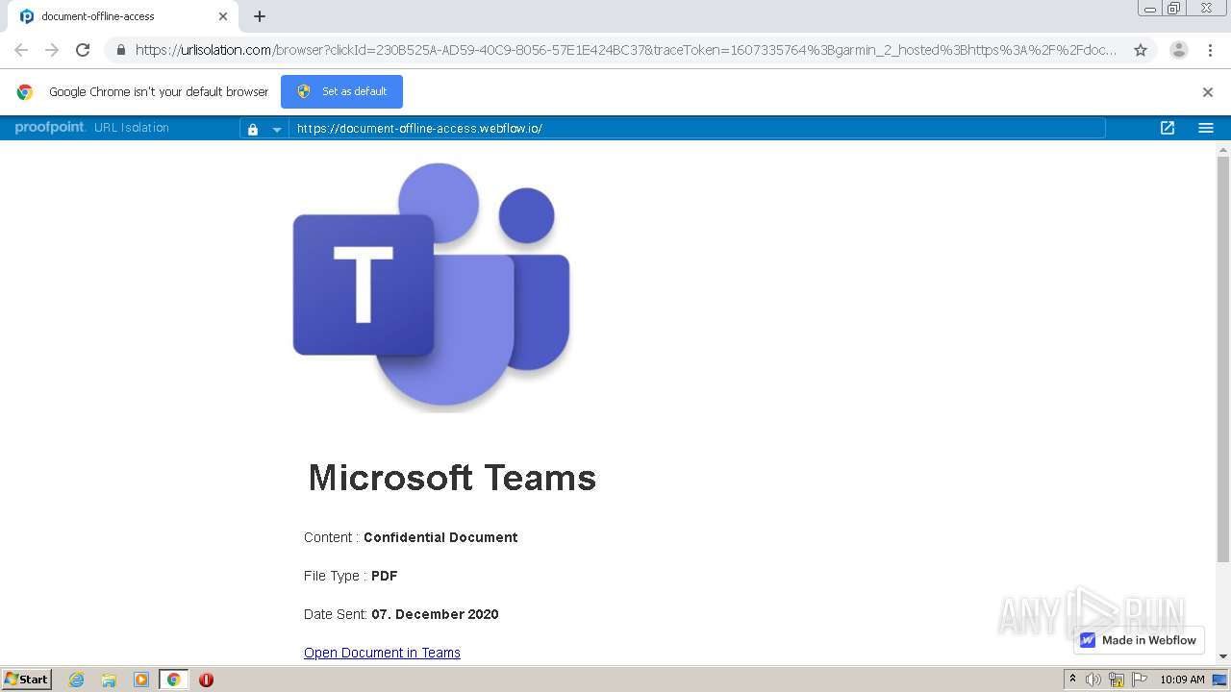1231x692 pixels.
Task: Click the Show desktop button in the tray
Action: (1221, 680)
